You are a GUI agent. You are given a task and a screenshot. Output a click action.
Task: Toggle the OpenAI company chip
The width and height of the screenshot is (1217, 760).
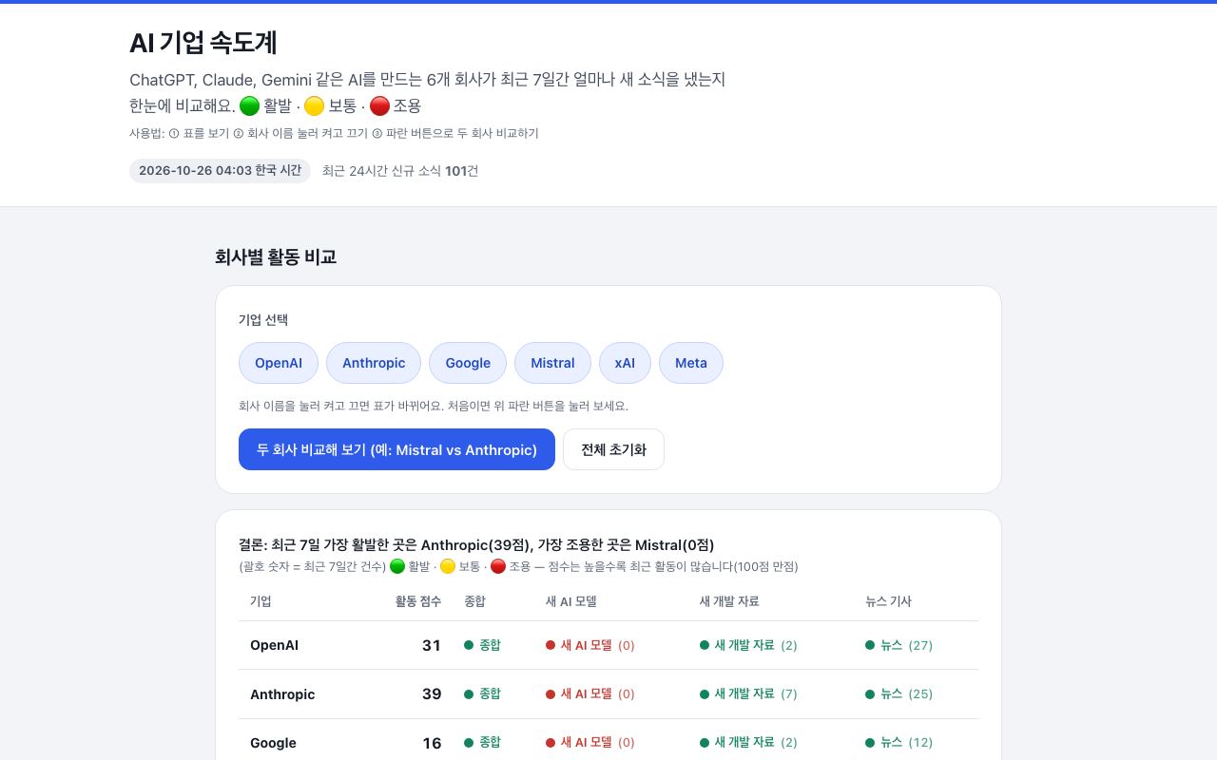coord(279,363)
